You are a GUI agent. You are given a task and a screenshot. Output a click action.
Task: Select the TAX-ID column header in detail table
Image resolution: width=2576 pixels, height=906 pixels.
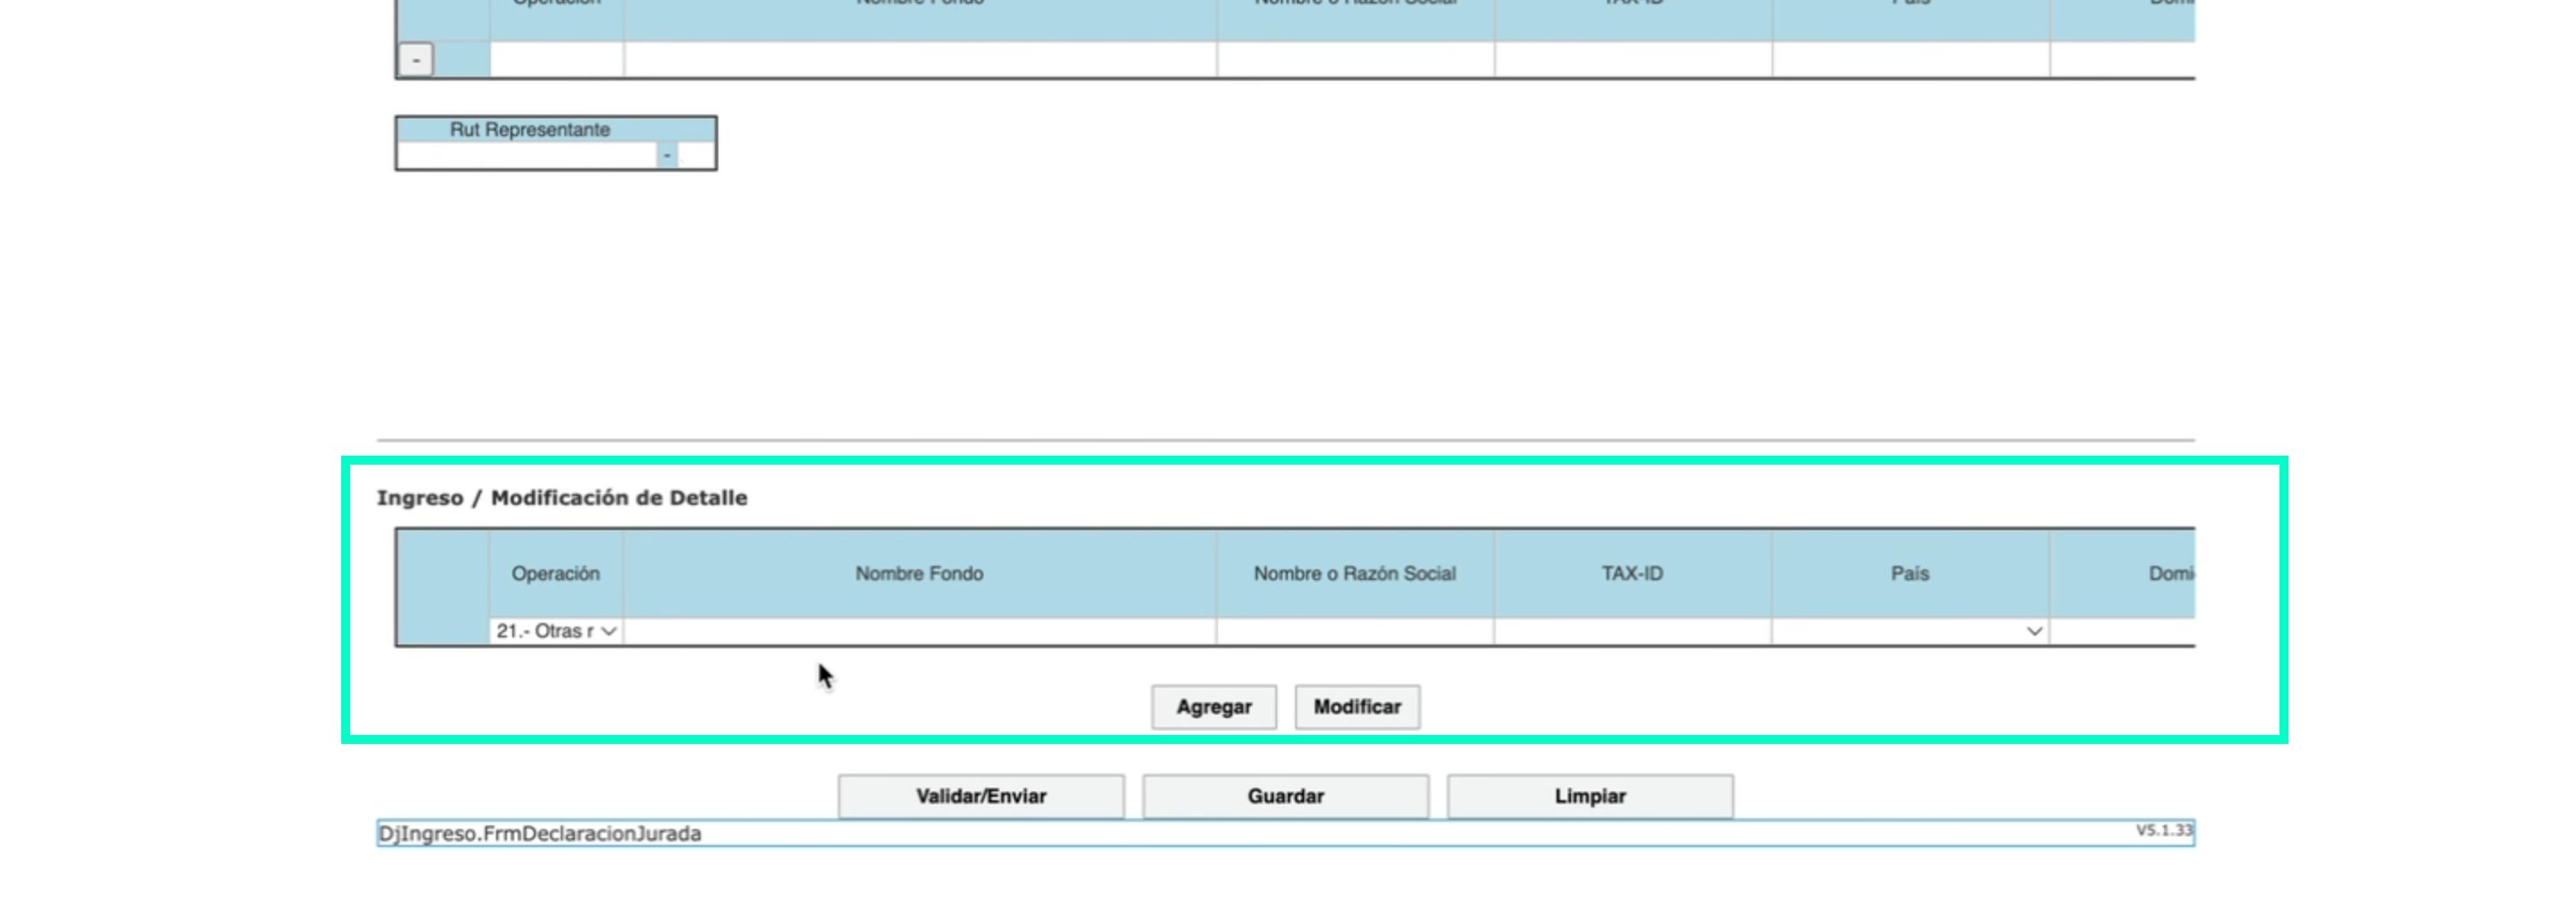pos(1632,573)
